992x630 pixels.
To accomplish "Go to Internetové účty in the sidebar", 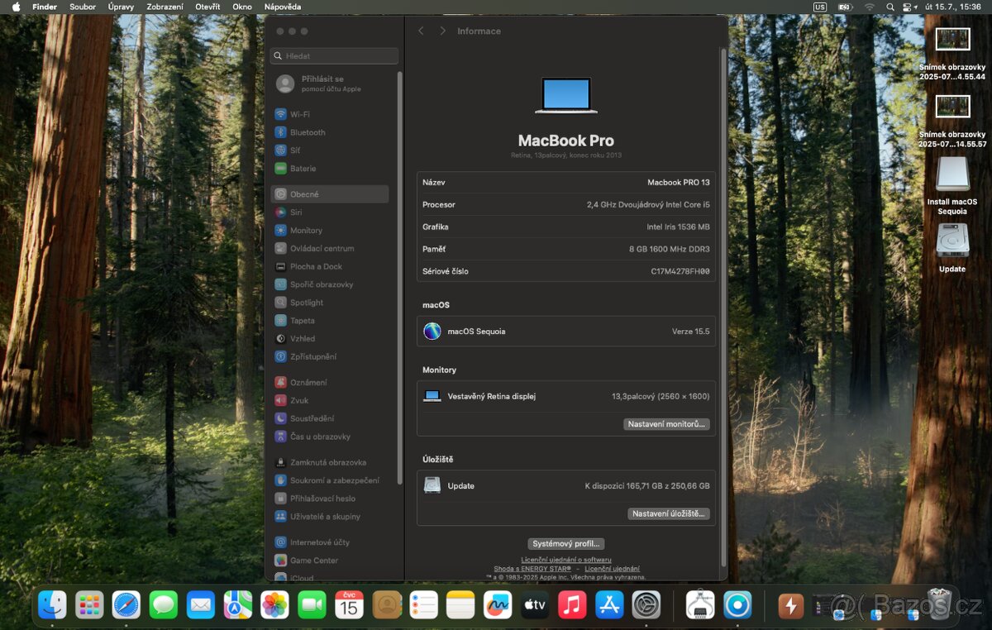I will (329, 542).
